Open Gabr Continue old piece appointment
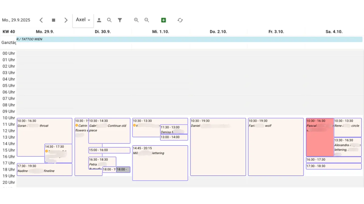 tap(109, 131)
